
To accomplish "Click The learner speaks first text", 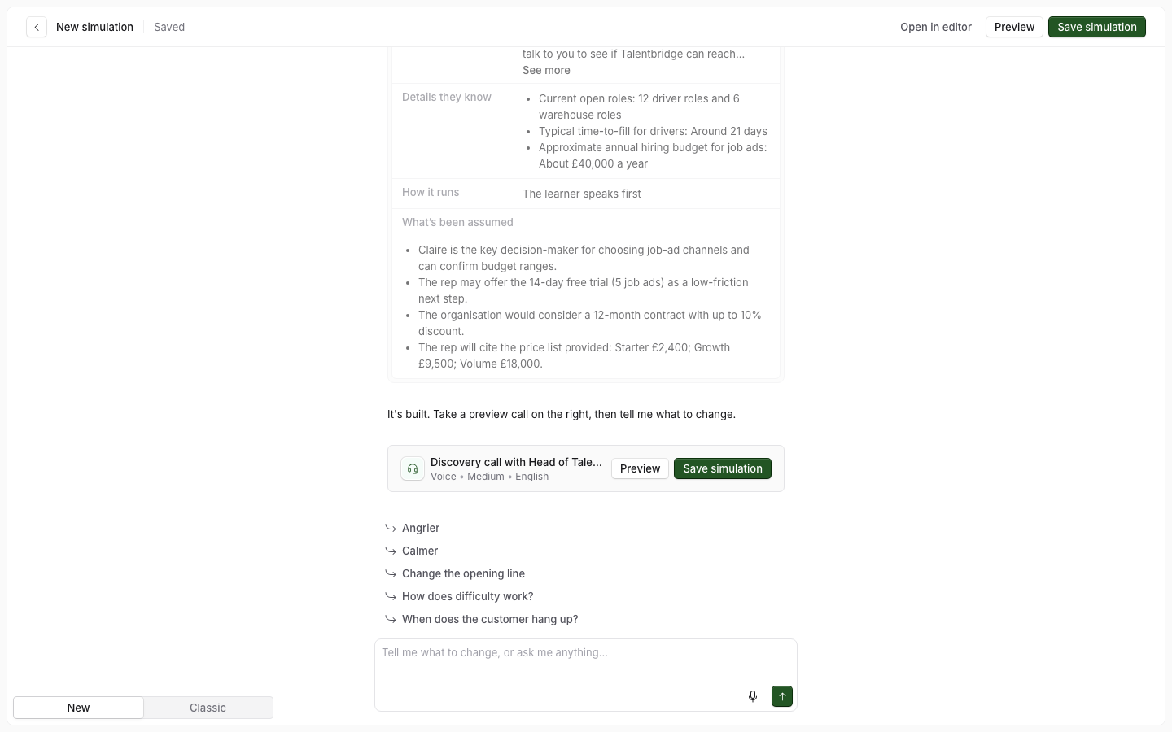I will tap(582, 194).
